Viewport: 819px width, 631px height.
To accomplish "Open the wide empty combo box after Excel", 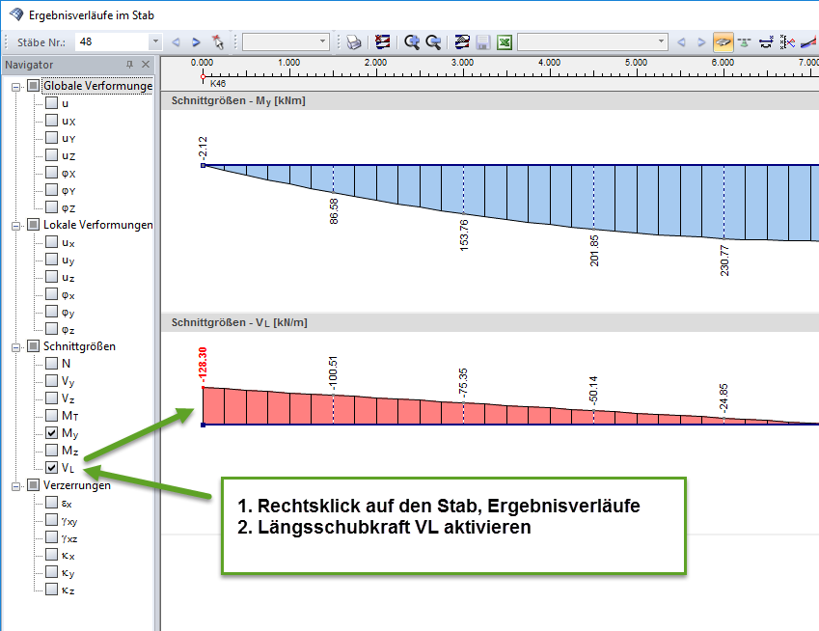I will (593, 41).
